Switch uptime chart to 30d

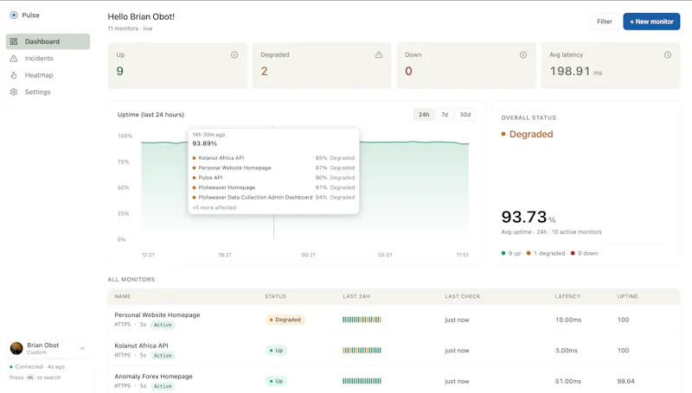click(465, 115)
